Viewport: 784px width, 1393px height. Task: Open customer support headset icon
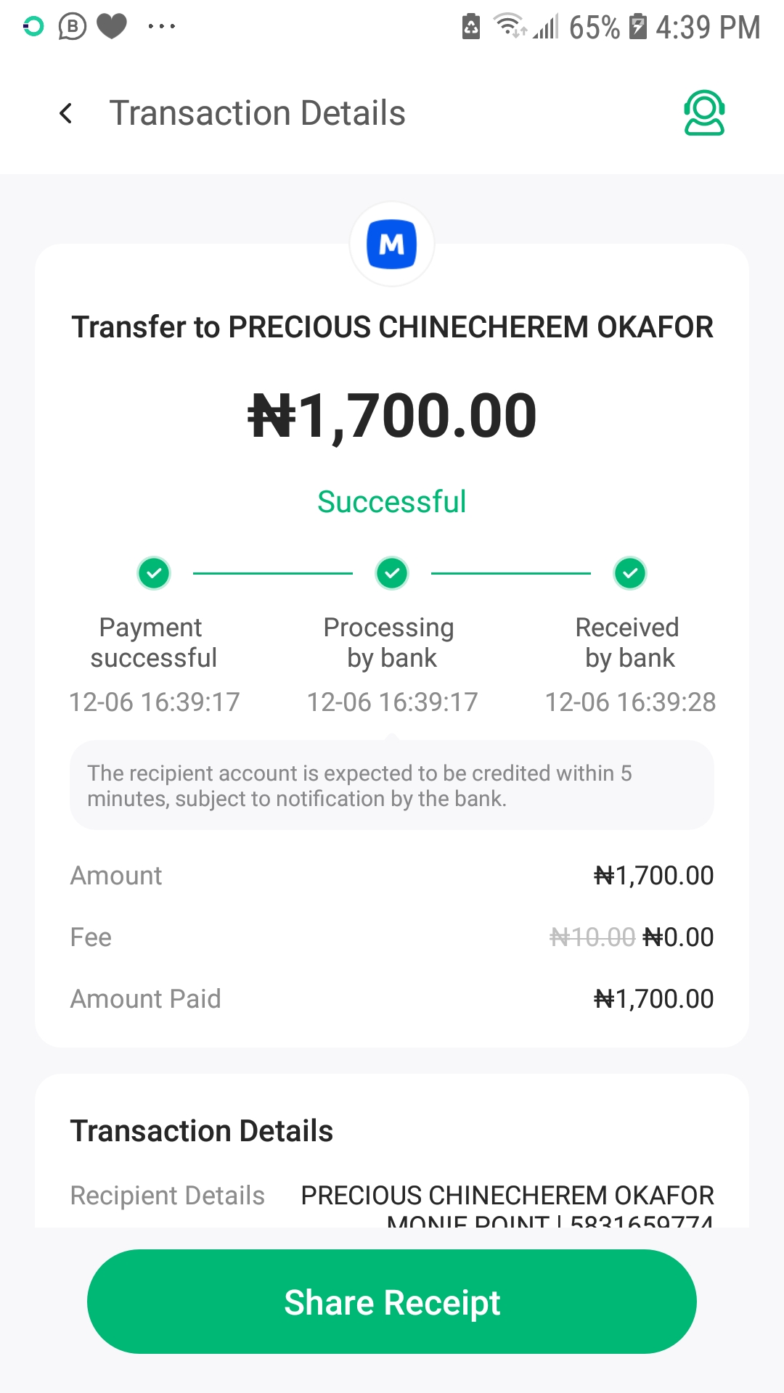click(703, 113)
